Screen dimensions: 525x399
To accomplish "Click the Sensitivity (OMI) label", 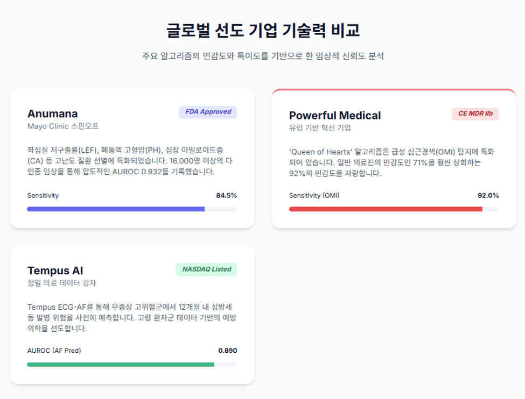I will 314,195.
